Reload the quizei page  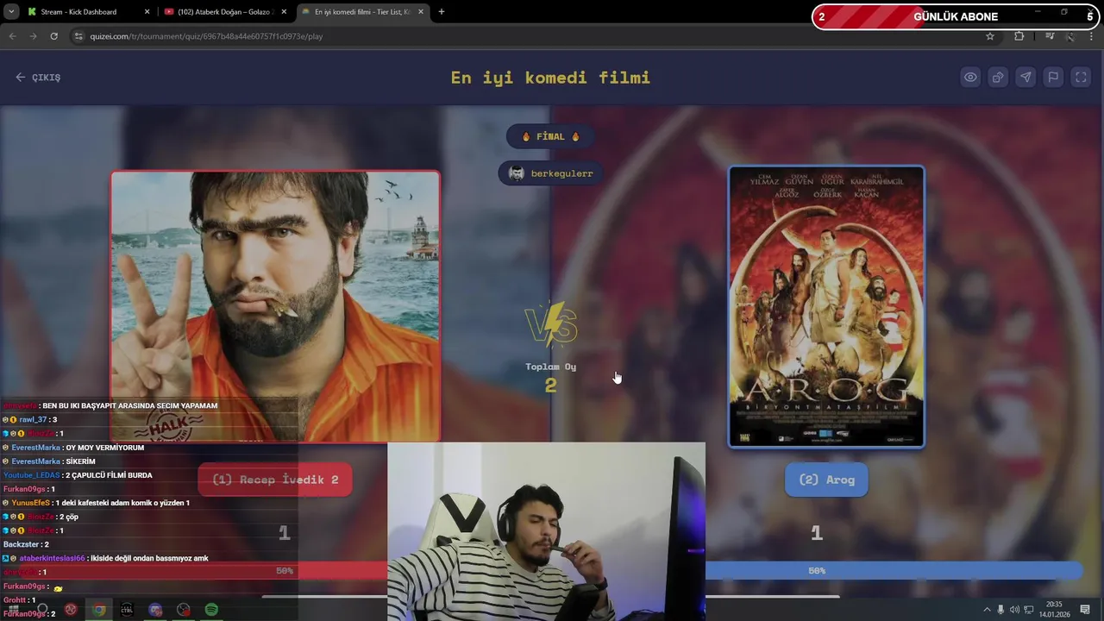pyautogui.click(x=53, y=36)
